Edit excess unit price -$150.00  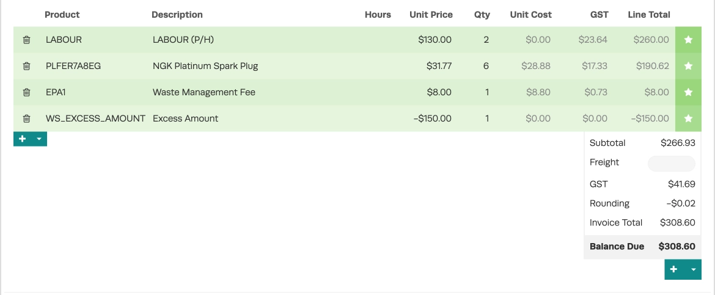(x=432, y=118)
